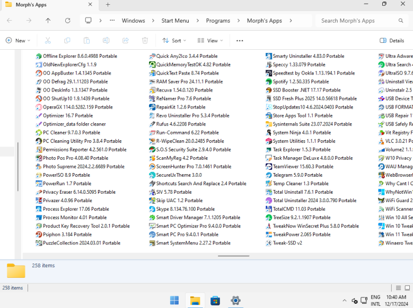
Task: Click the Rename icon in toolbar
Action: point(106,41)
